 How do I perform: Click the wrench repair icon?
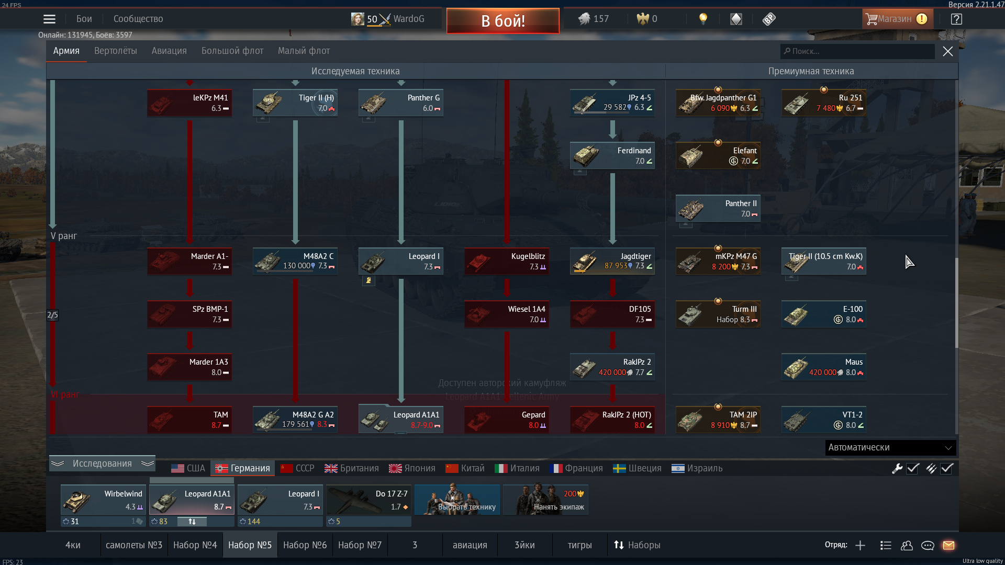pyautogui.click(x=897, y=469)
